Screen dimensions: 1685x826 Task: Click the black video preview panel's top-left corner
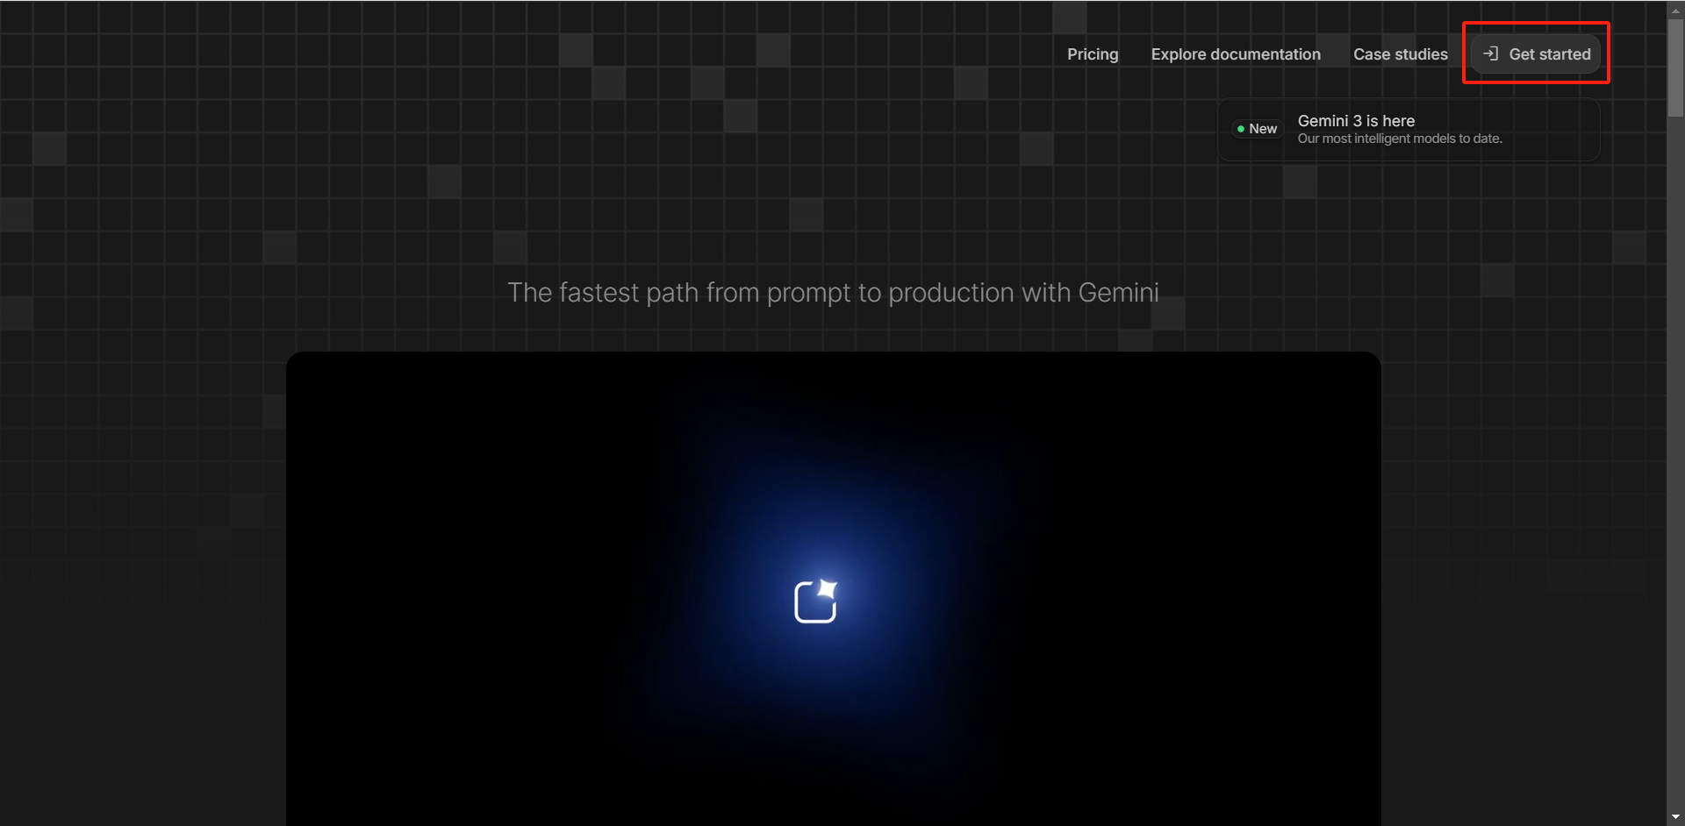coord(303,368)
